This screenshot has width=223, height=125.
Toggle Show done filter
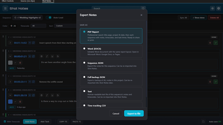tap(199, 18)
